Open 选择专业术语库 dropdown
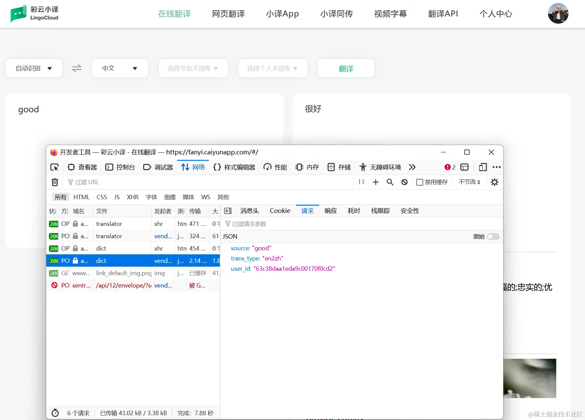Image resolution: width=585 pixels, height=420 pixels. [193, 68]
